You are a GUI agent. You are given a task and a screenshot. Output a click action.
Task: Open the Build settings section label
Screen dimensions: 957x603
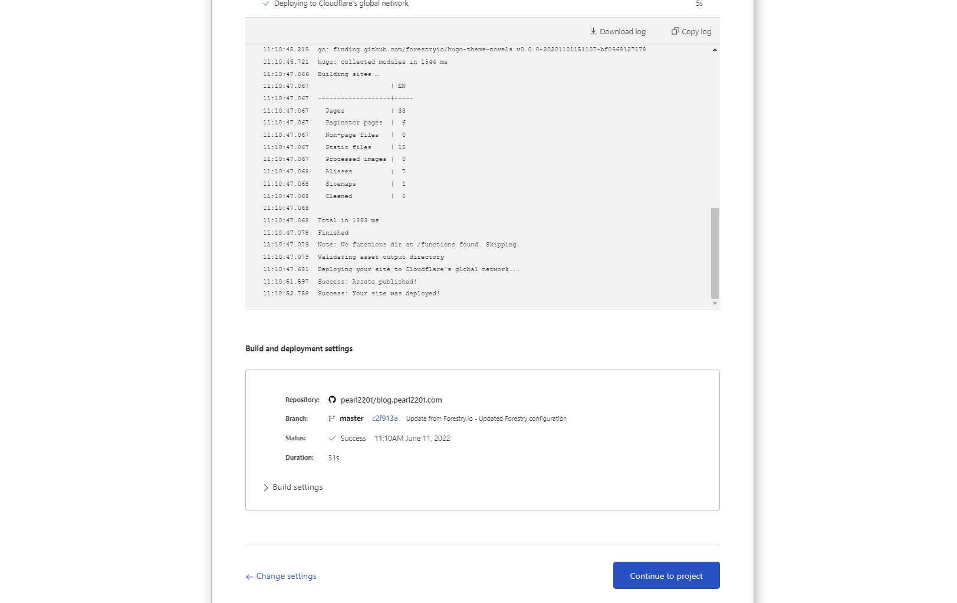coord(298,487)
